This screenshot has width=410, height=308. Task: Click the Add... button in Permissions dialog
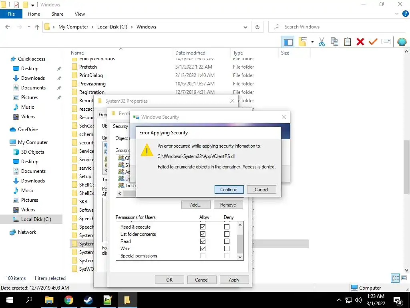tap(195, 205)
